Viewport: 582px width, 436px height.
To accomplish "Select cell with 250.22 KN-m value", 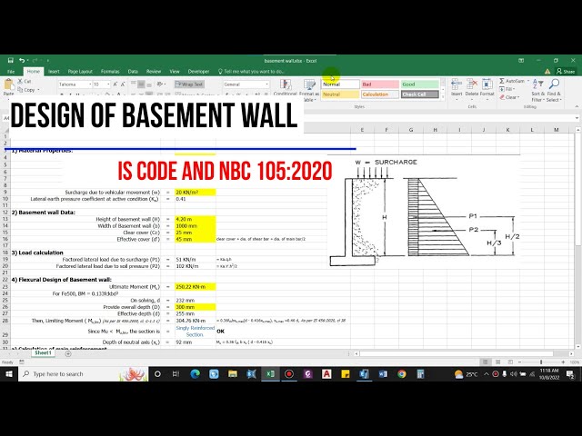I will [x=196, y=287].
